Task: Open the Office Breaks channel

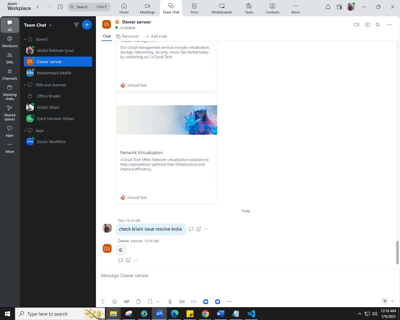Action: point(58,96)
